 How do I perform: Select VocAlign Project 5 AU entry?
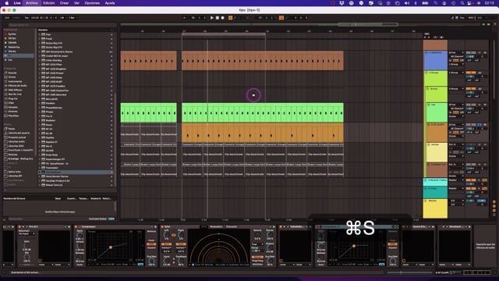pyautogui.click(x=57, y=180)
